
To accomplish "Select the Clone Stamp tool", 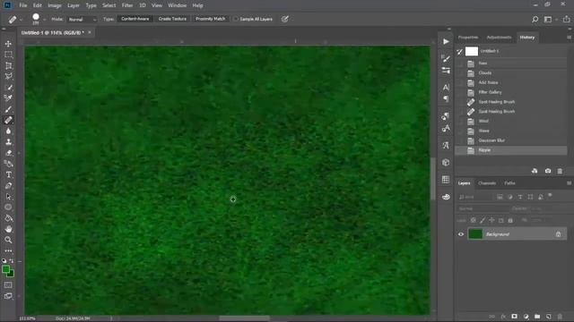I will pos(8,141).
